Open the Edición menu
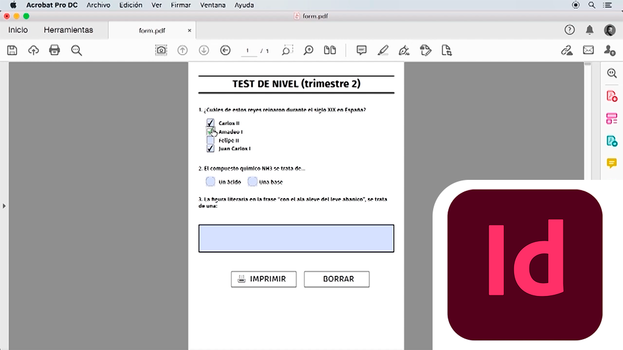The height and width of the screenshot is (350, 623). click(131, 5)
